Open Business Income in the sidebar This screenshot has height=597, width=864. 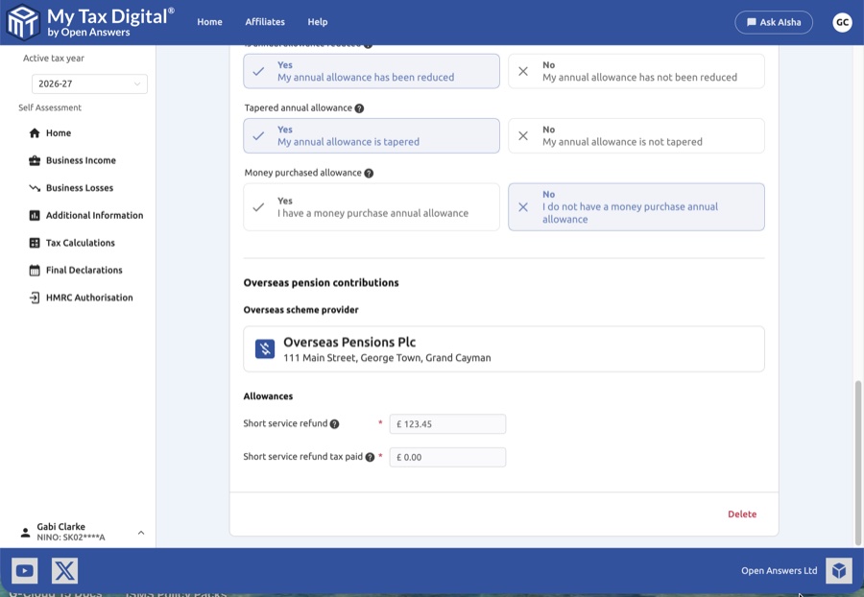pos(81,160)
